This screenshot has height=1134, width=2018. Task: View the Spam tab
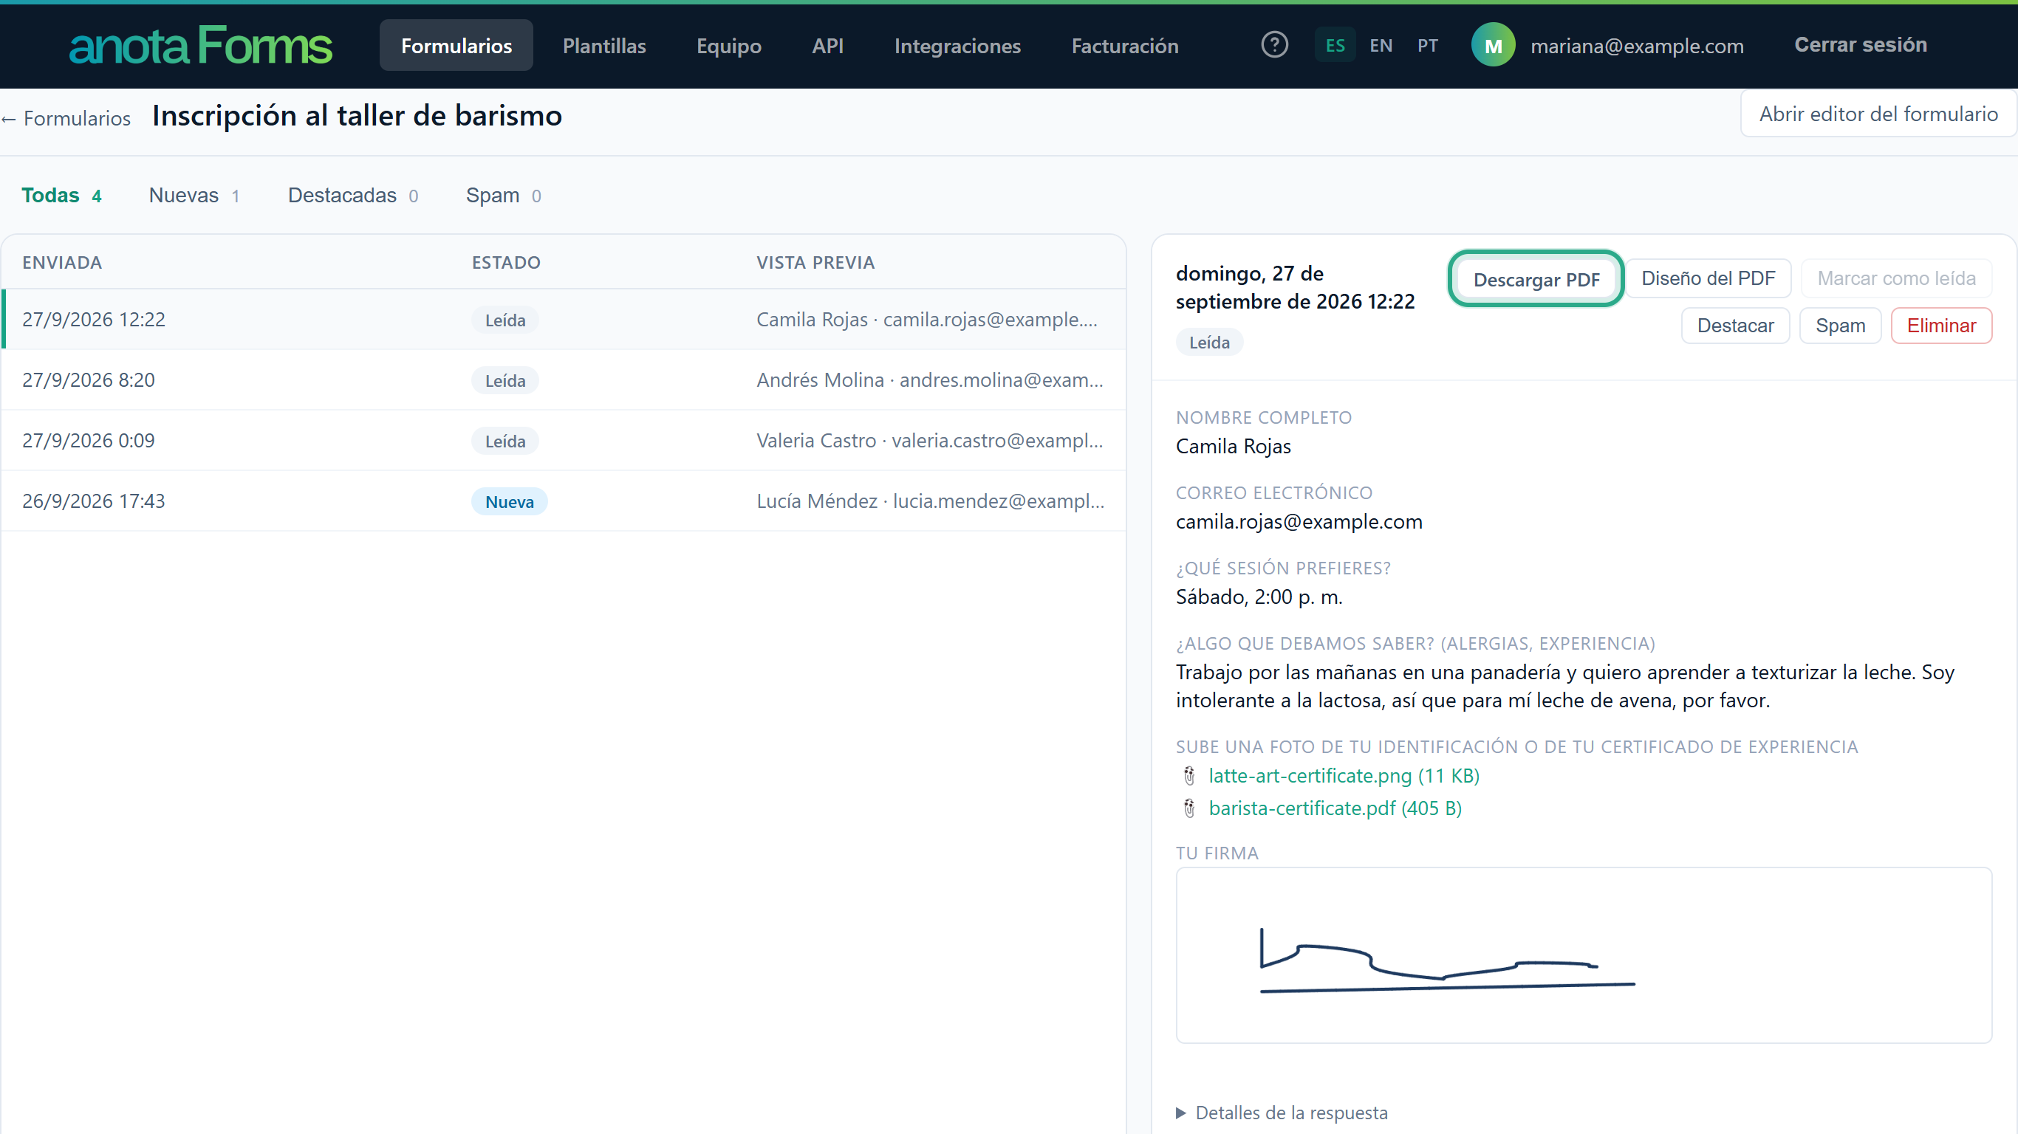pyautogui.click(x=503, y=195)
